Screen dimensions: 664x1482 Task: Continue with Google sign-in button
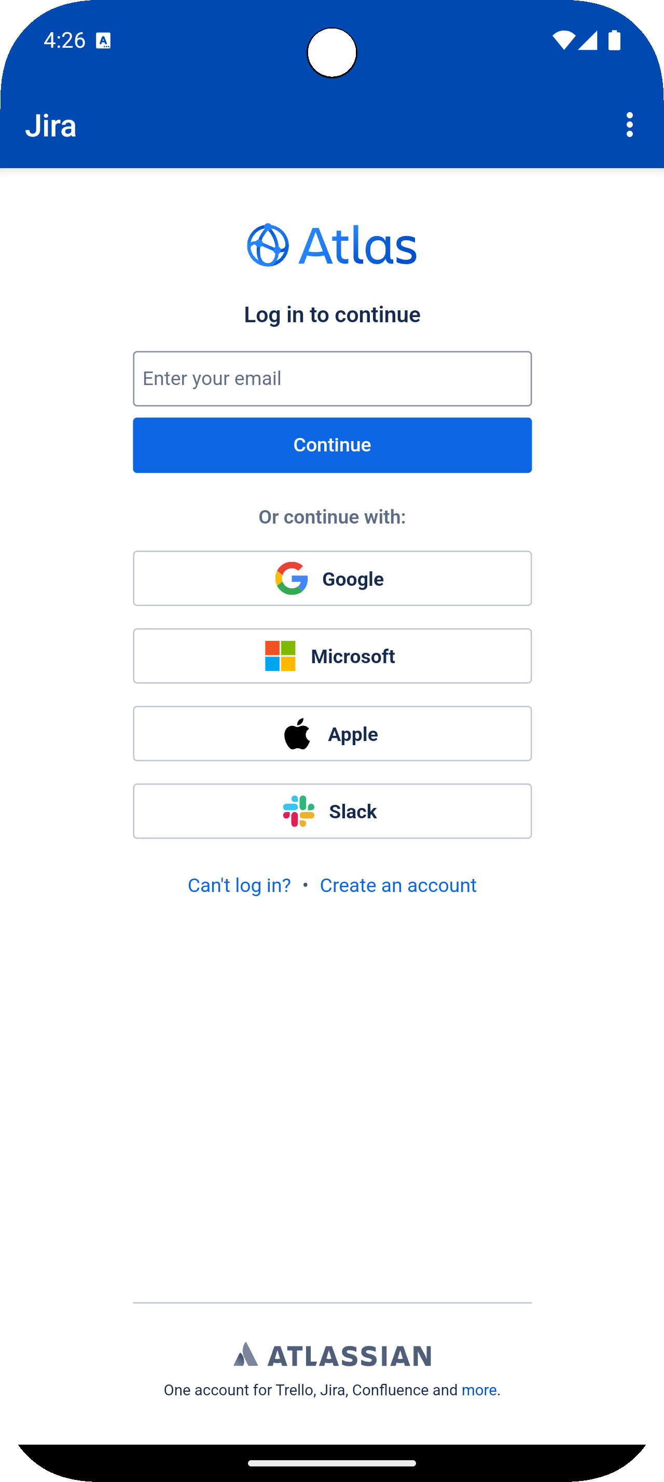(333, 578)
